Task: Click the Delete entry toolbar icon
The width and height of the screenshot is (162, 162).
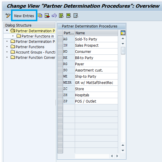Action: point(47,16)
